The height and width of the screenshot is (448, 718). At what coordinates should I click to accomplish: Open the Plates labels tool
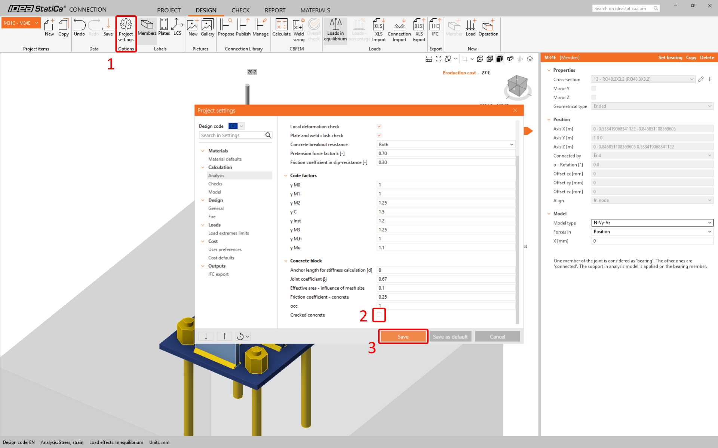(x=164, y=27)
